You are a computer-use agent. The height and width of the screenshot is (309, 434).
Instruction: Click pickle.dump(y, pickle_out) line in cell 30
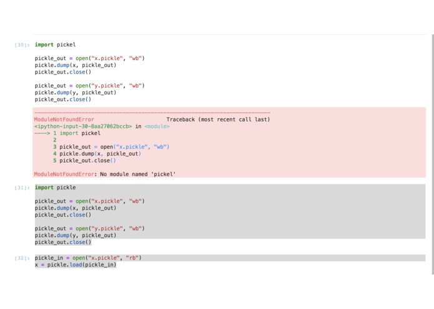coord(76,93)
